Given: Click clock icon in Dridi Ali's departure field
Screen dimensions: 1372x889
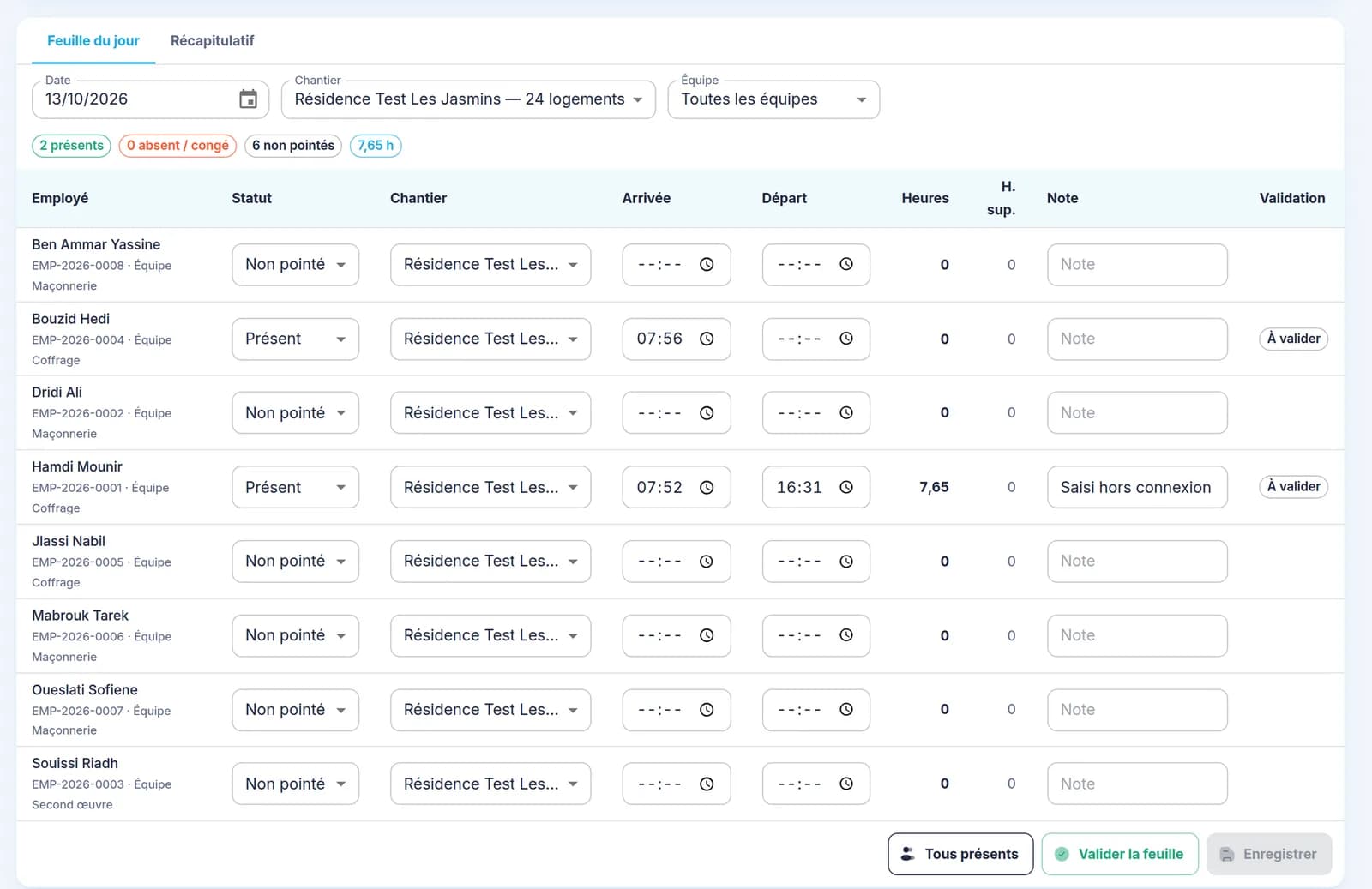Looking at the screenshot, I should coord(846,413).
